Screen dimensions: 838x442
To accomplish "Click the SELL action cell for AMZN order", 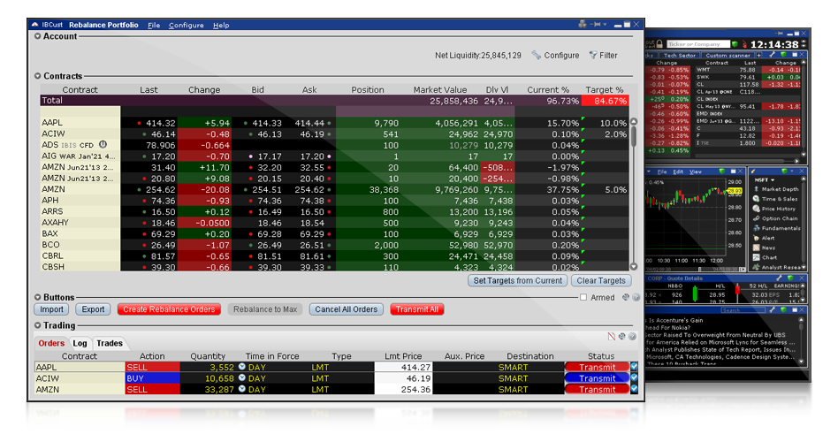I will [x=152, y=389].
